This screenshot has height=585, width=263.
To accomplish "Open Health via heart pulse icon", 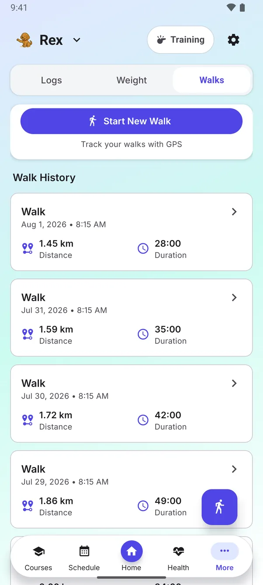I will pyautogui.click(x=178, y=551).
